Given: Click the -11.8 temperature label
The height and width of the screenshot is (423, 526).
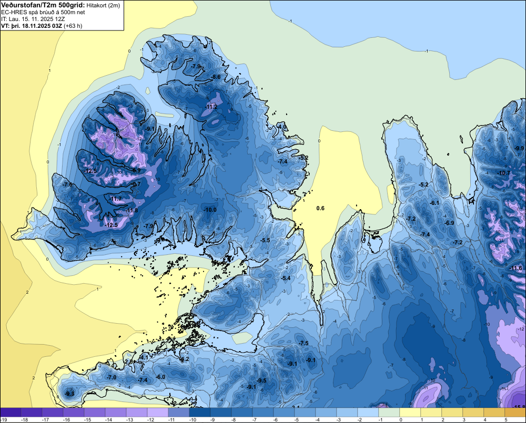Looking at the screenshot, I should tap(131, 210).
